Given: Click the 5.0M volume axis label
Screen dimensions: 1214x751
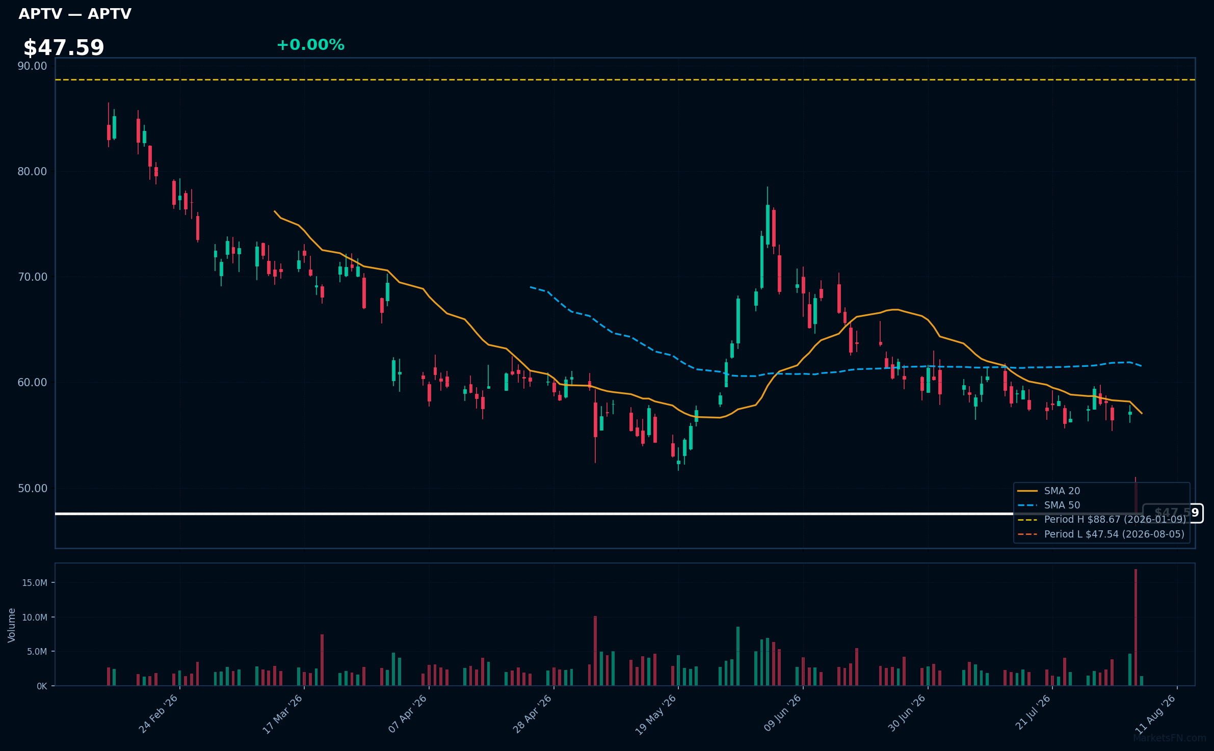Looking at the screenshot, I should click(37, 652).
